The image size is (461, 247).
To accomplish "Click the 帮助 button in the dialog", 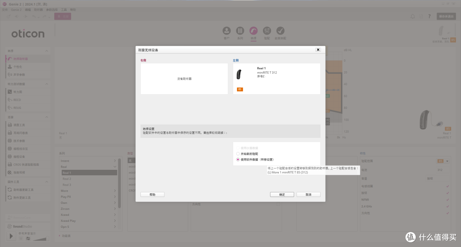I will (152, 195).
